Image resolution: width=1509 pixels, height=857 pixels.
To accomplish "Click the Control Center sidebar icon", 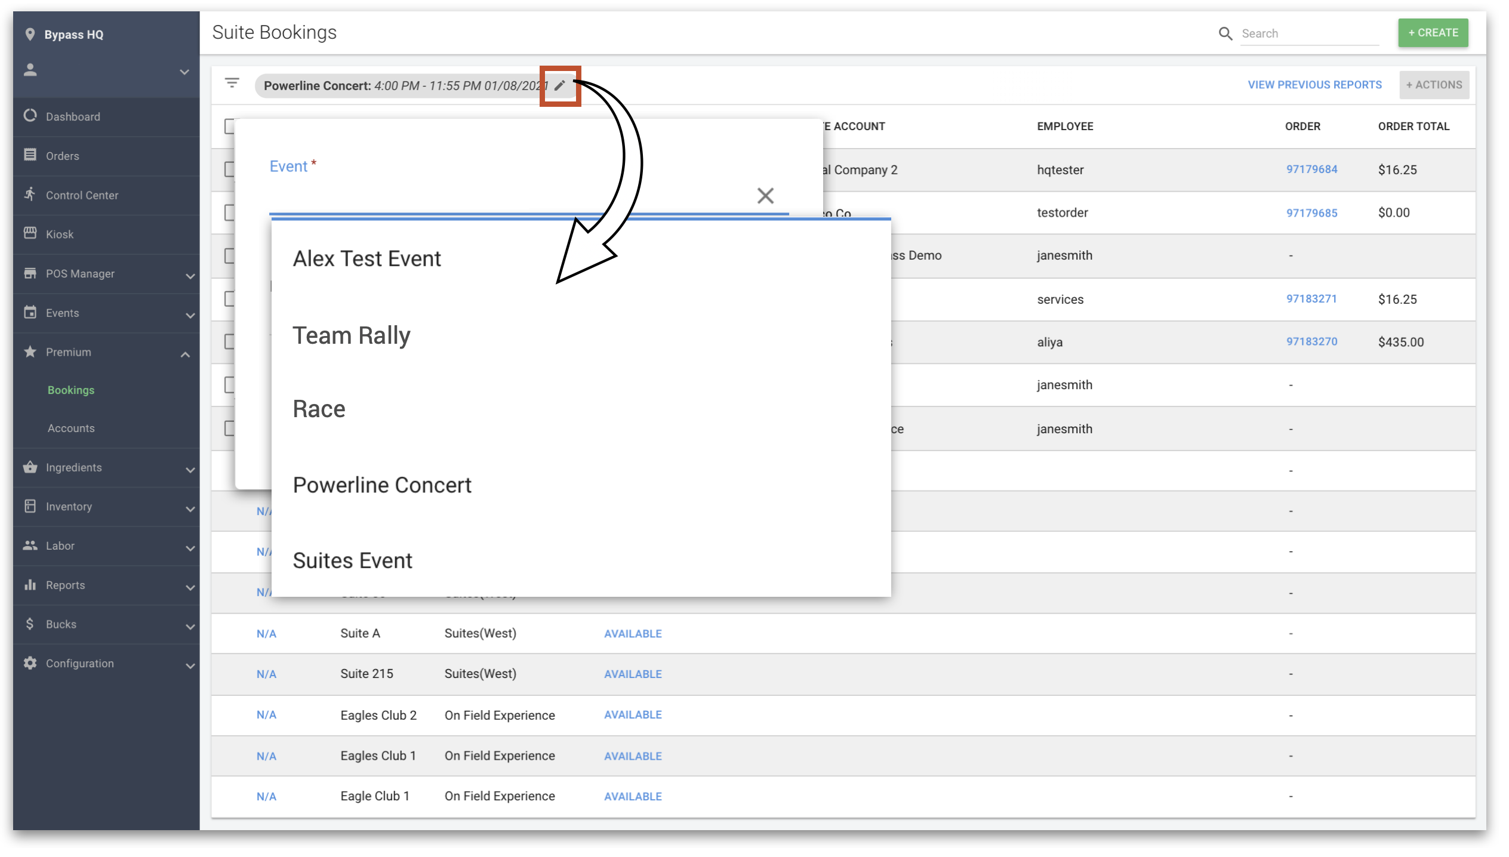I will point(29,194).
